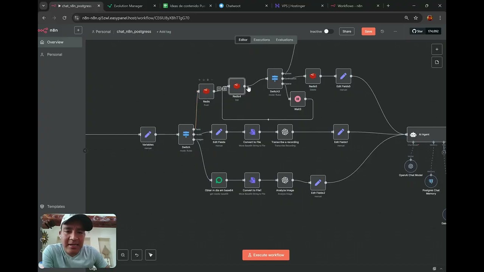Click the browser address bar URL
The image size is (484, 272).
coord(136,18)
